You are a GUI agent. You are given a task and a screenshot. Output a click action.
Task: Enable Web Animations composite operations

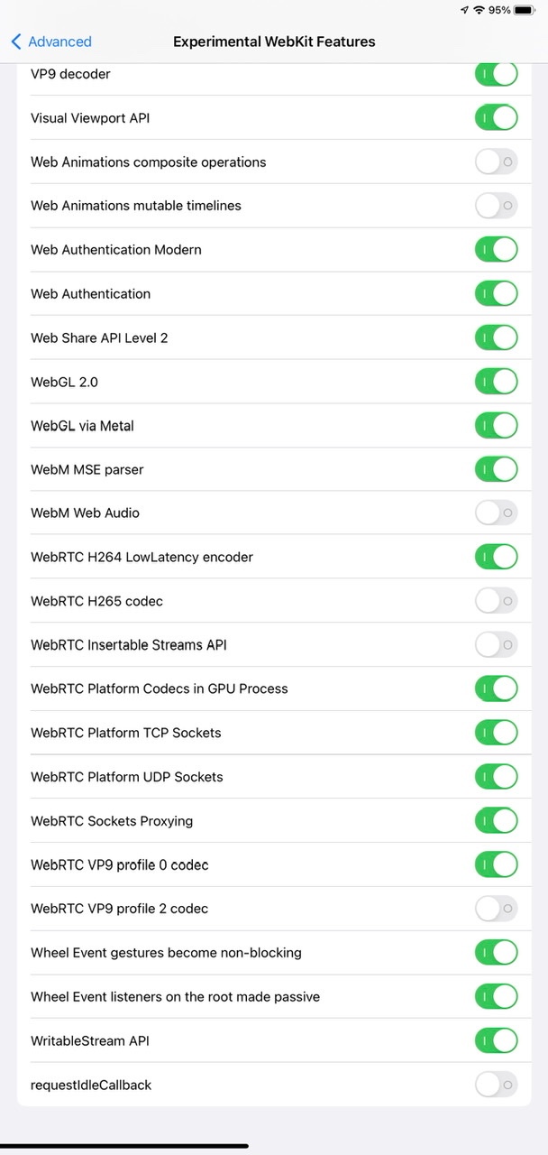(496, 162)
